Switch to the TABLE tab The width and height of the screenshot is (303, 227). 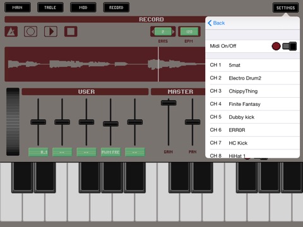50,8
